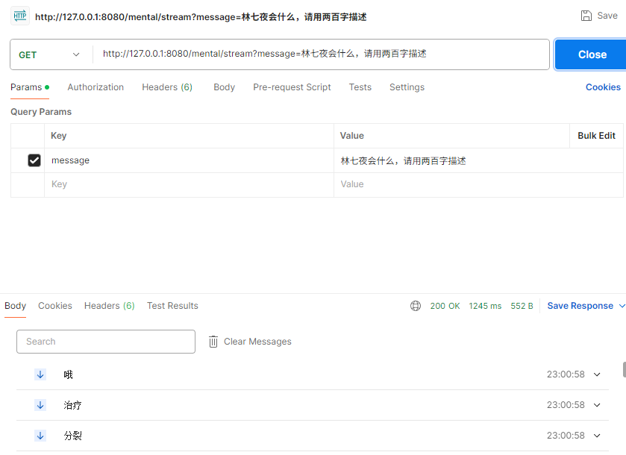The height and width of the screenshot is (455, 626).
Task: Click the request title URL text
Action: pos(201,16)
